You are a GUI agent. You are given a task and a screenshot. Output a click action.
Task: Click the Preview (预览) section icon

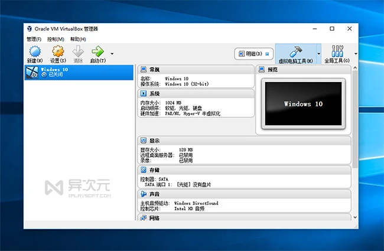click(262, 70)
